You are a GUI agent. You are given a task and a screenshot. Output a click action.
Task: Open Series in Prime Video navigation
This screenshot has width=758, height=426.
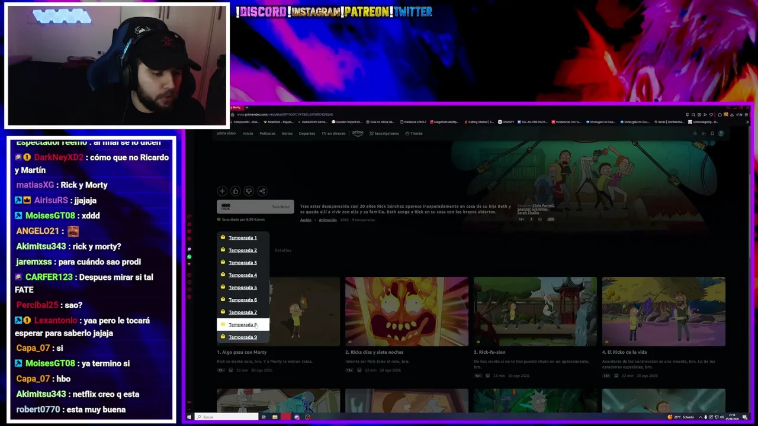(x=287, y=134)
